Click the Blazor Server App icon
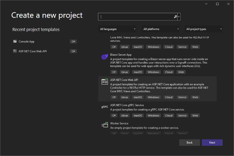Screen dimensions: 234x156 (x=105, y=57)
